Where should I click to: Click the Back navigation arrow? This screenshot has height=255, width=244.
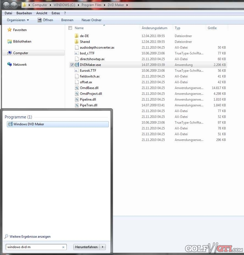point(6,5)
